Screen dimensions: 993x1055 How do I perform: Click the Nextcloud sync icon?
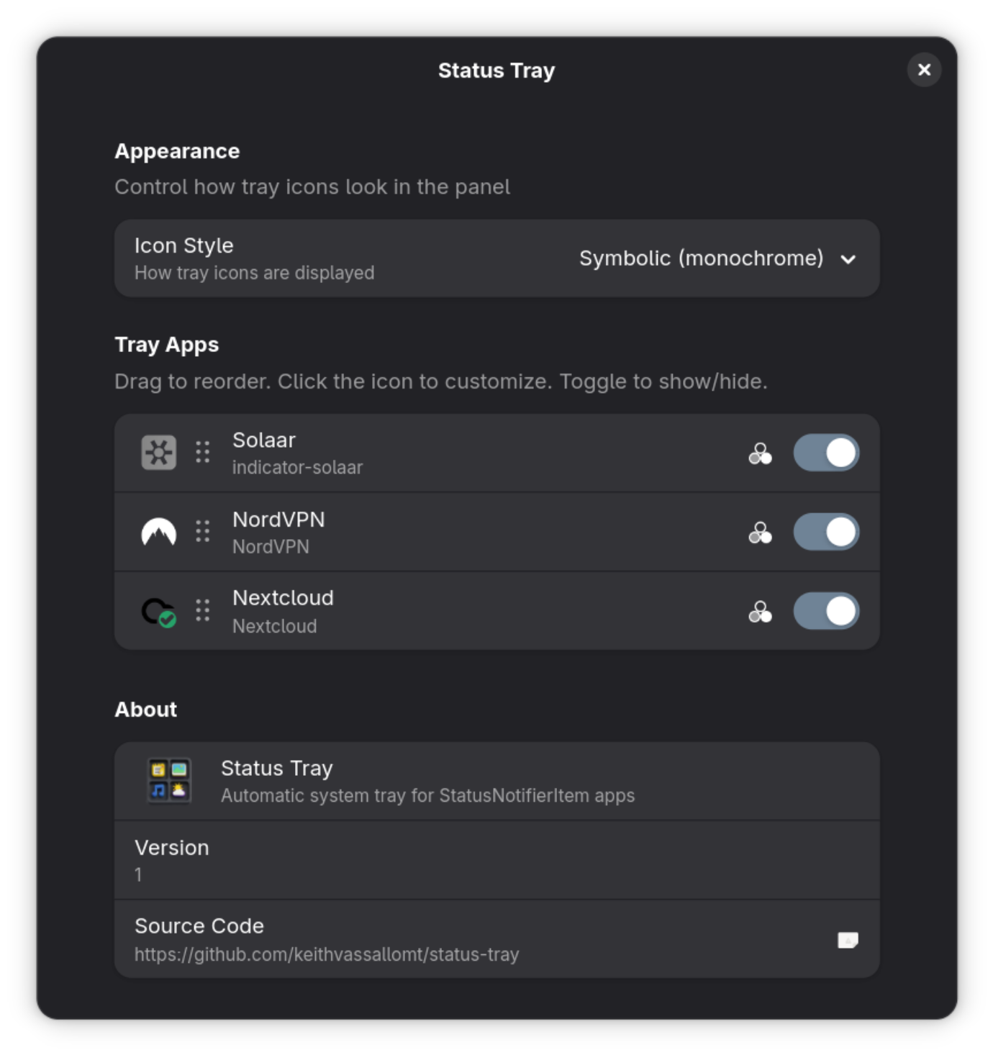[x=160, y=610]
